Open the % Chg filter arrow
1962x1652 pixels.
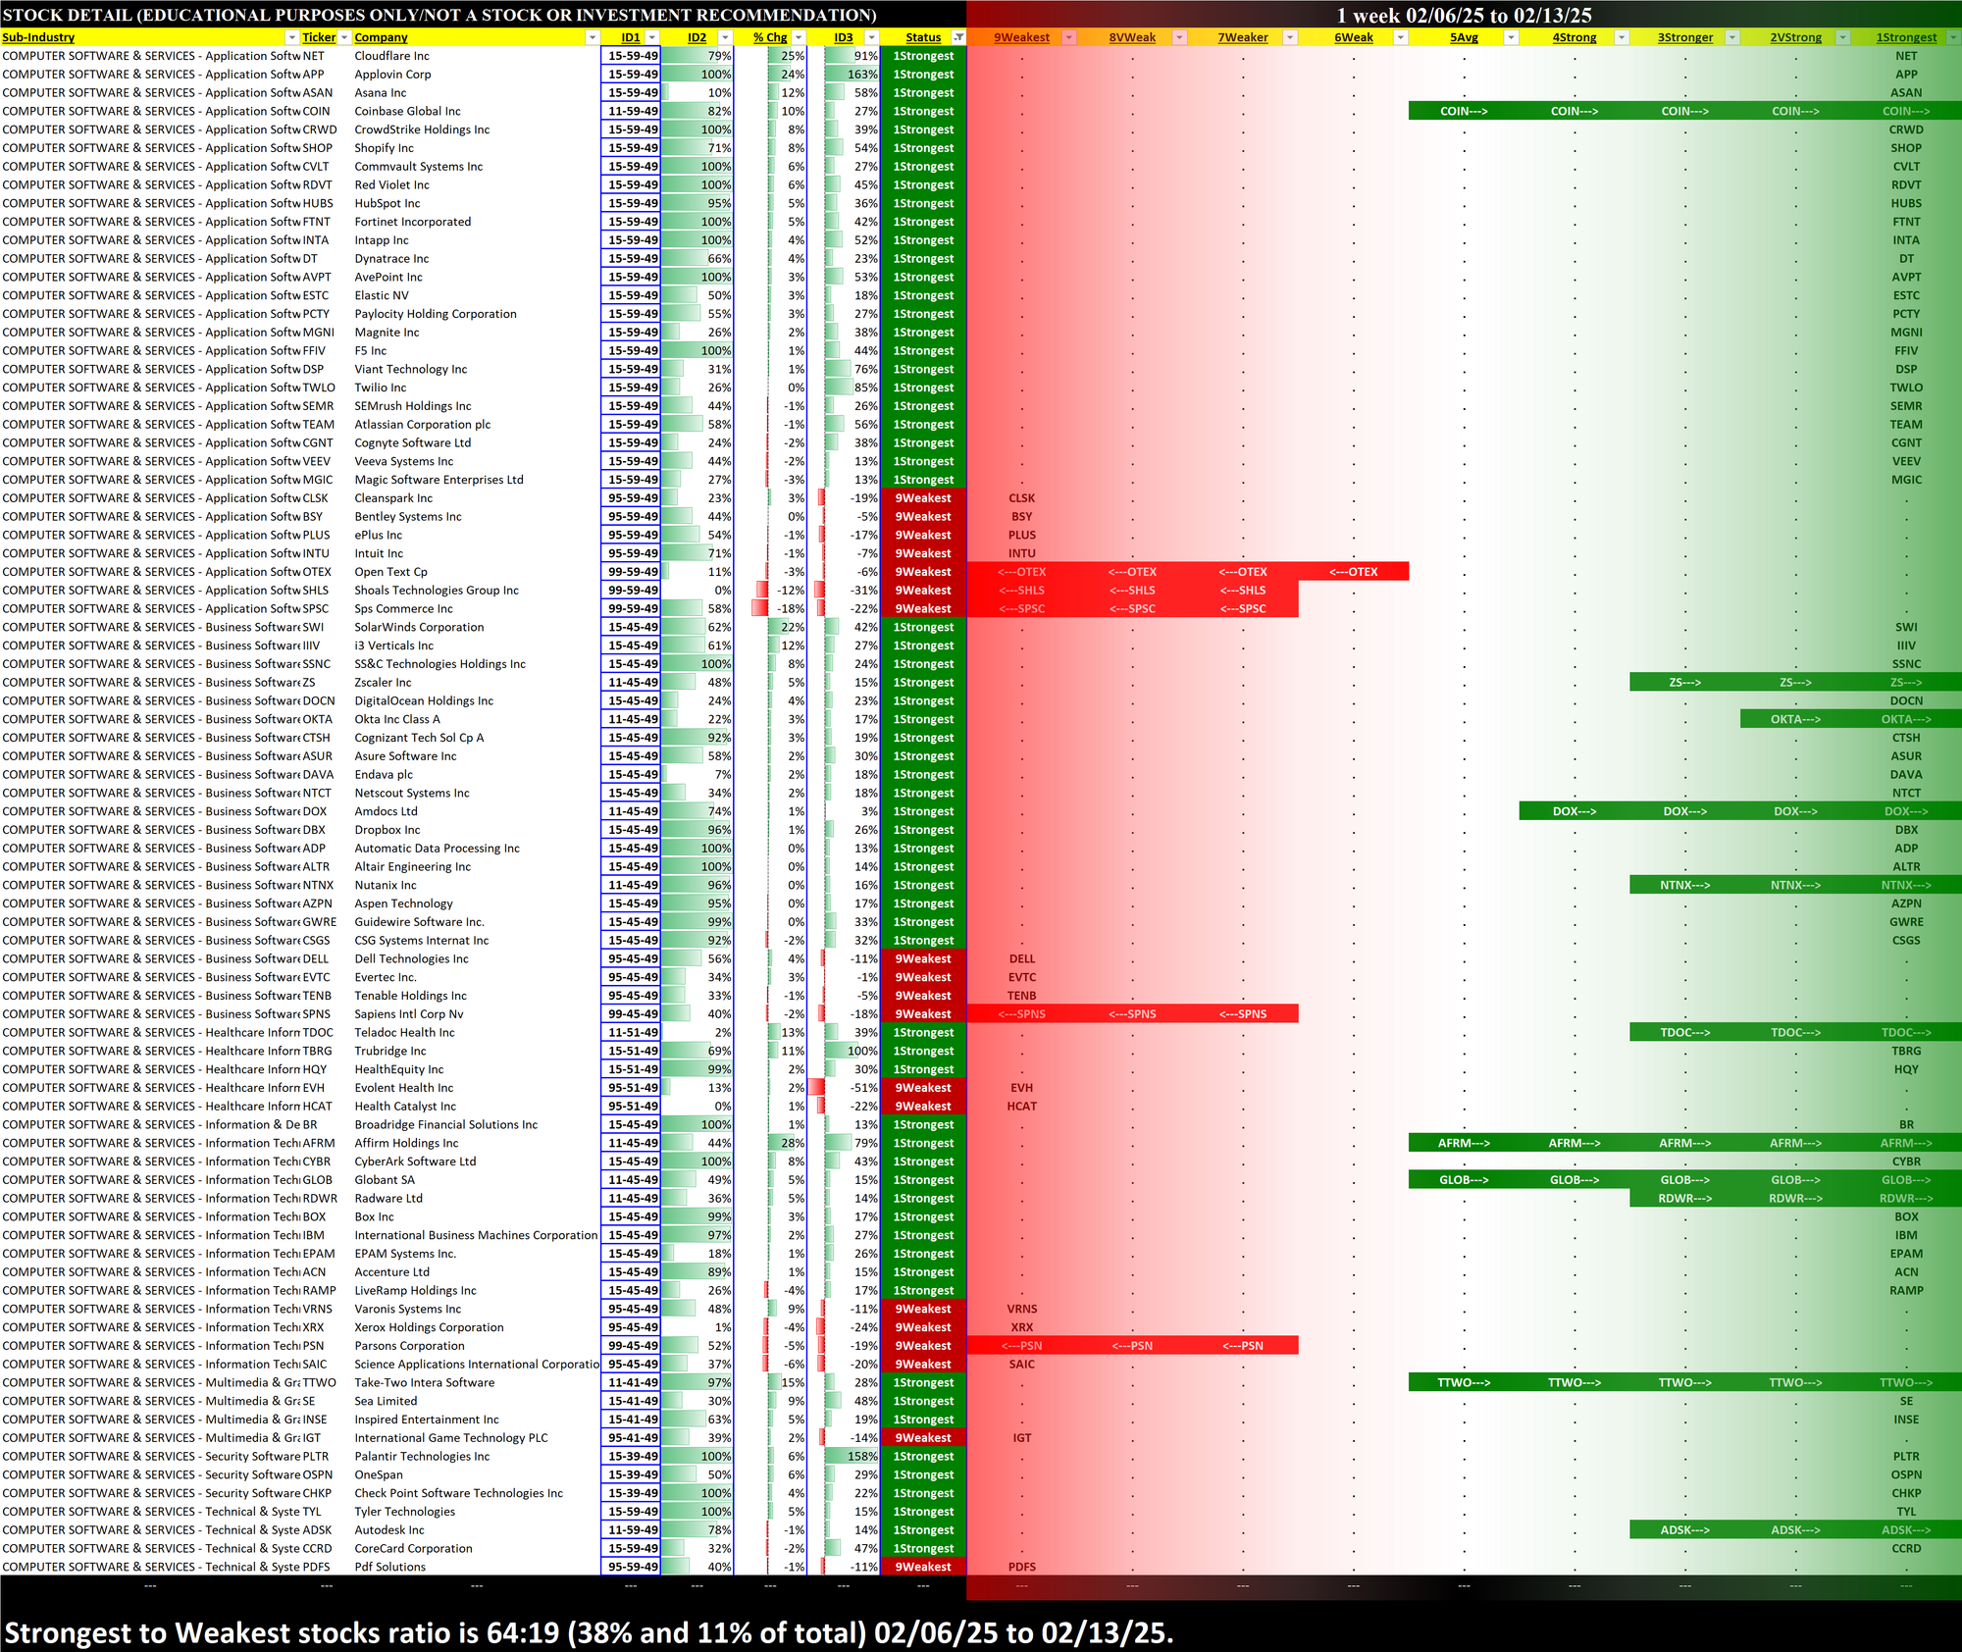point(799,37)
